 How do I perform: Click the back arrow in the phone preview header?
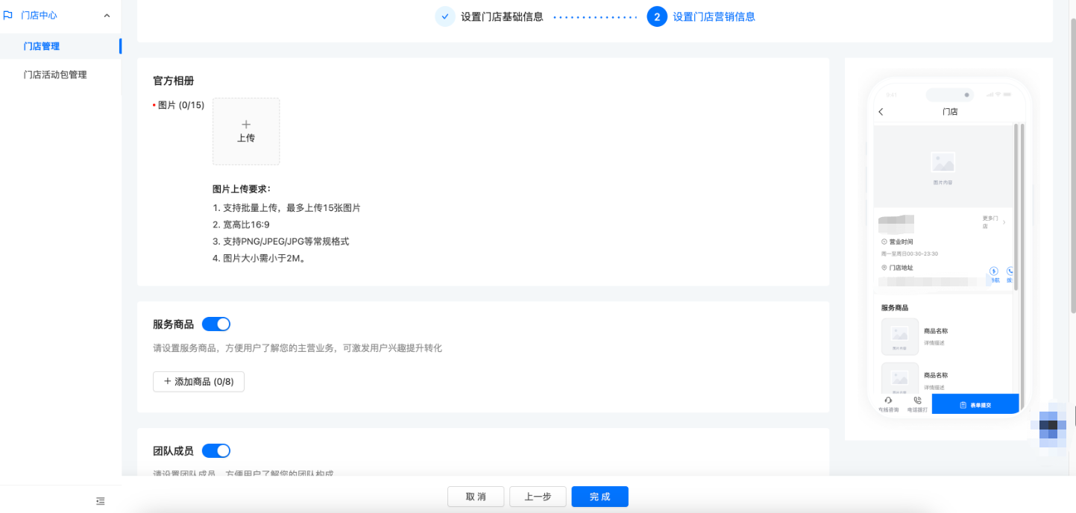point(881,111)
